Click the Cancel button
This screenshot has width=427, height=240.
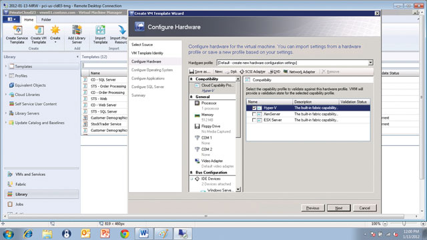coord(365,208)
